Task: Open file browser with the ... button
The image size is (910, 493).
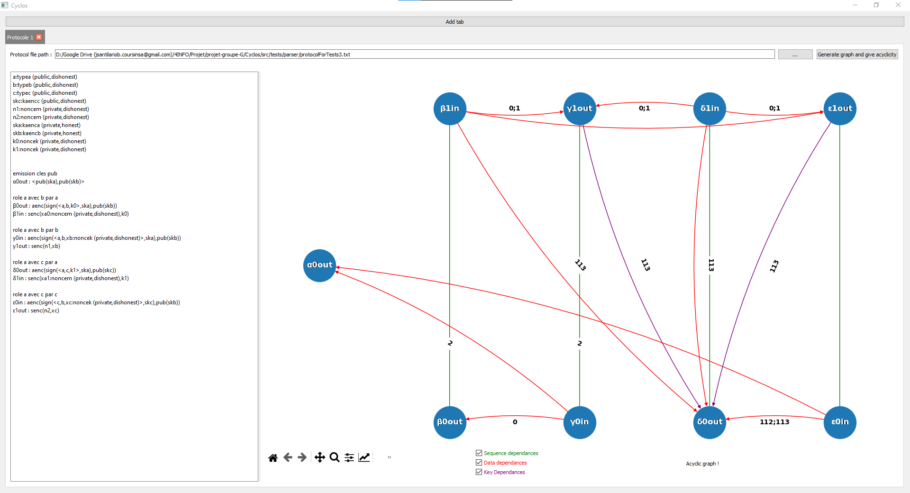Action: point(795,55)
